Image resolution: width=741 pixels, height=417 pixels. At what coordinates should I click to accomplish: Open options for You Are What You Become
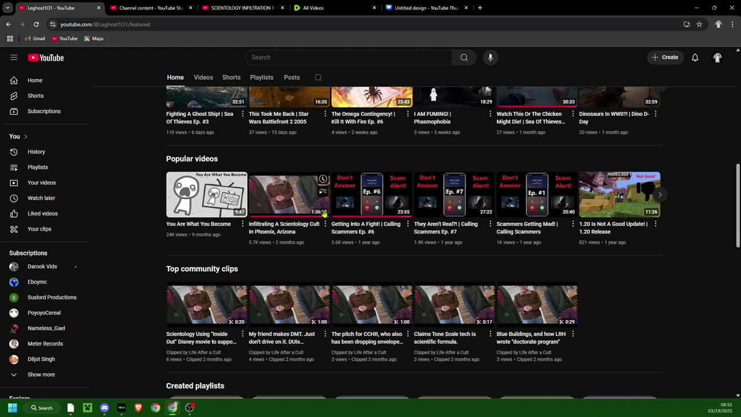[243, 224]
